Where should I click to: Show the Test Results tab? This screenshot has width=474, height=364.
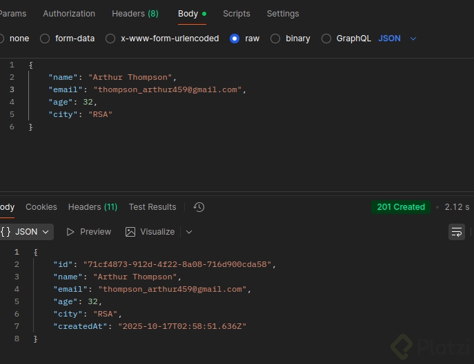pos(152,207)
